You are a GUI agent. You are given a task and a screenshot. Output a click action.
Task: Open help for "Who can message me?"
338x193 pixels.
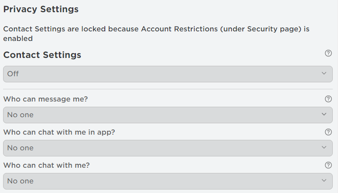tap(328, 99)
